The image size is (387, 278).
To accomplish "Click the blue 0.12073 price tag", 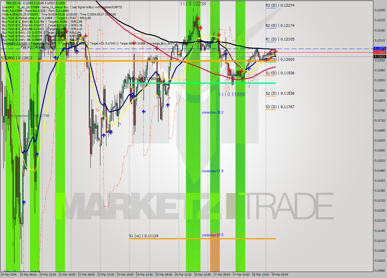I will [379, 48].
